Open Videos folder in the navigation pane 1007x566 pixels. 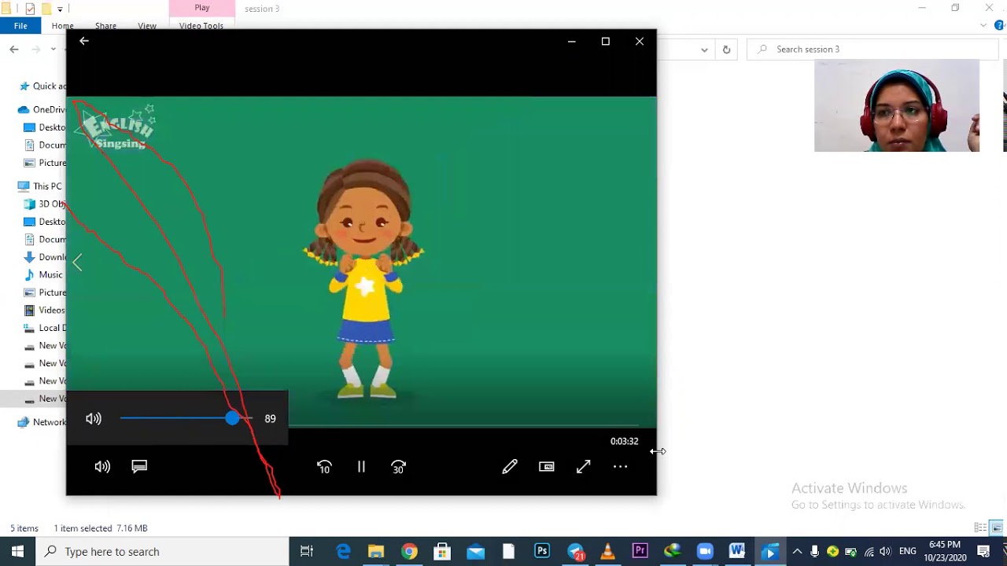click(45, 310)
